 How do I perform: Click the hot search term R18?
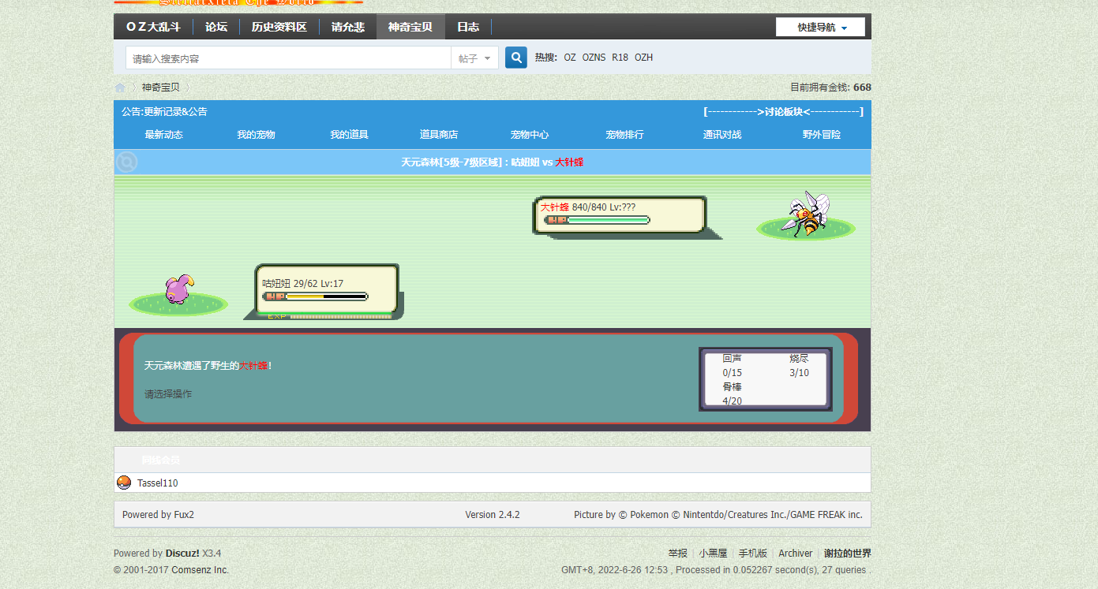click(620, 58)
